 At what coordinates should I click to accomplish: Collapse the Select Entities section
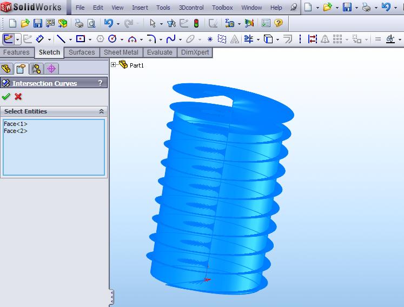point(102,111)
